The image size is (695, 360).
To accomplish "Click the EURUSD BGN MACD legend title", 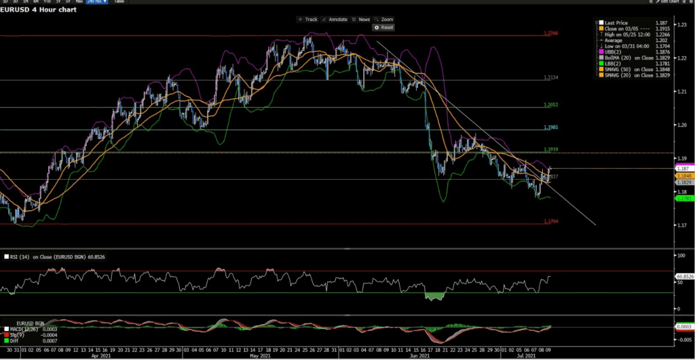I will (x=30, y=323).
